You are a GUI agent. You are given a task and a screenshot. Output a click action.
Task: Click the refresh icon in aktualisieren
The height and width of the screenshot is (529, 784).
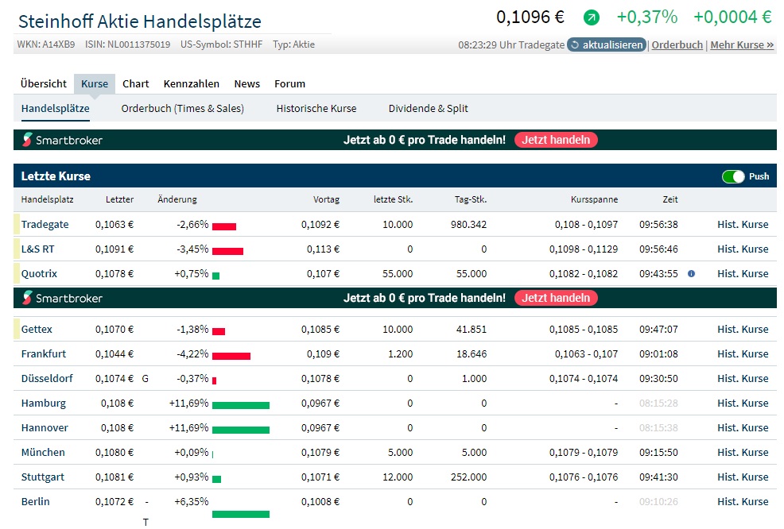pyautogui.click(x=575, y=45)
